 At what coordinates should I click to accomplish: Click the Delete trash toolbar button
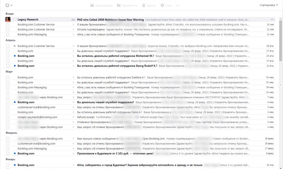click(x=149, y=5)
